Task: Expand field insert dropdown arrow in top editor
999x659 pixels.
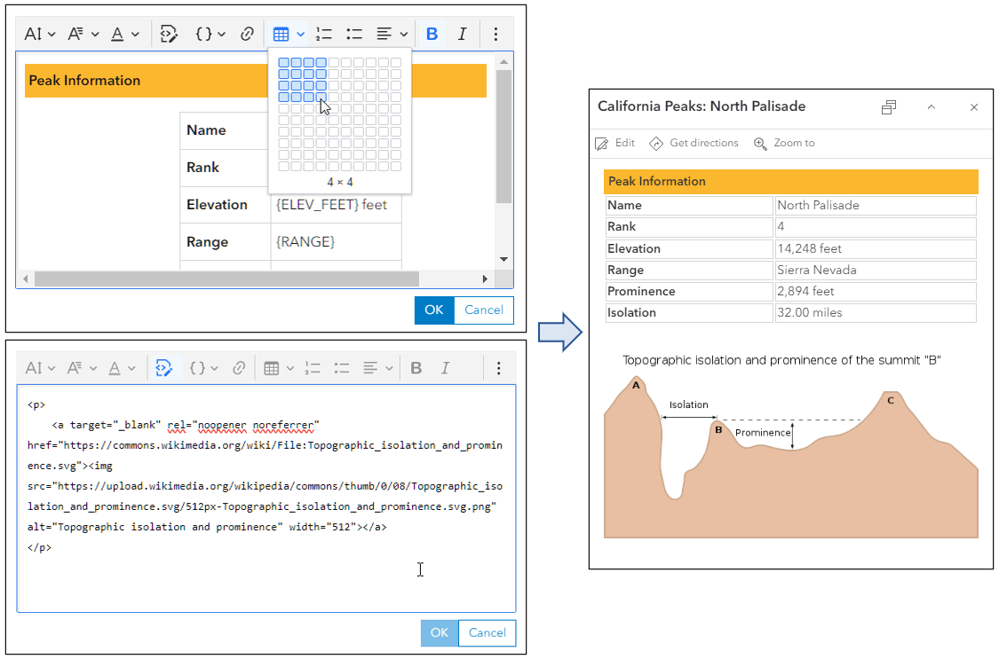Action: [222, 35]
